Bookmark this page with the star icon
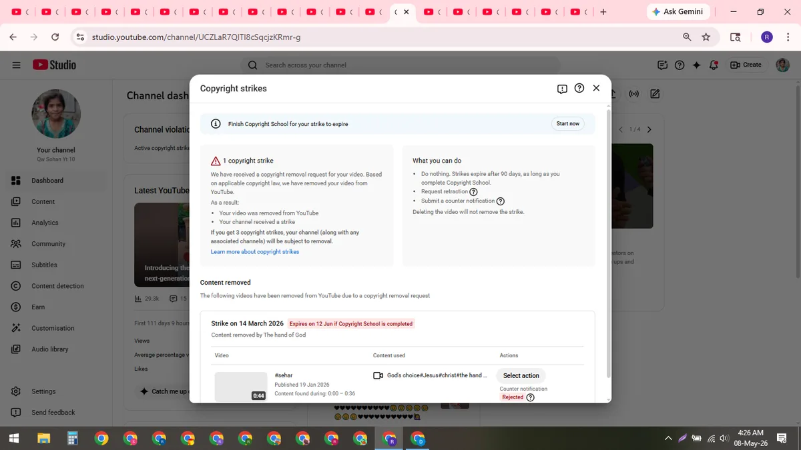Image resolution: width=801 pixels, height=450 pixels. (706, 37)
